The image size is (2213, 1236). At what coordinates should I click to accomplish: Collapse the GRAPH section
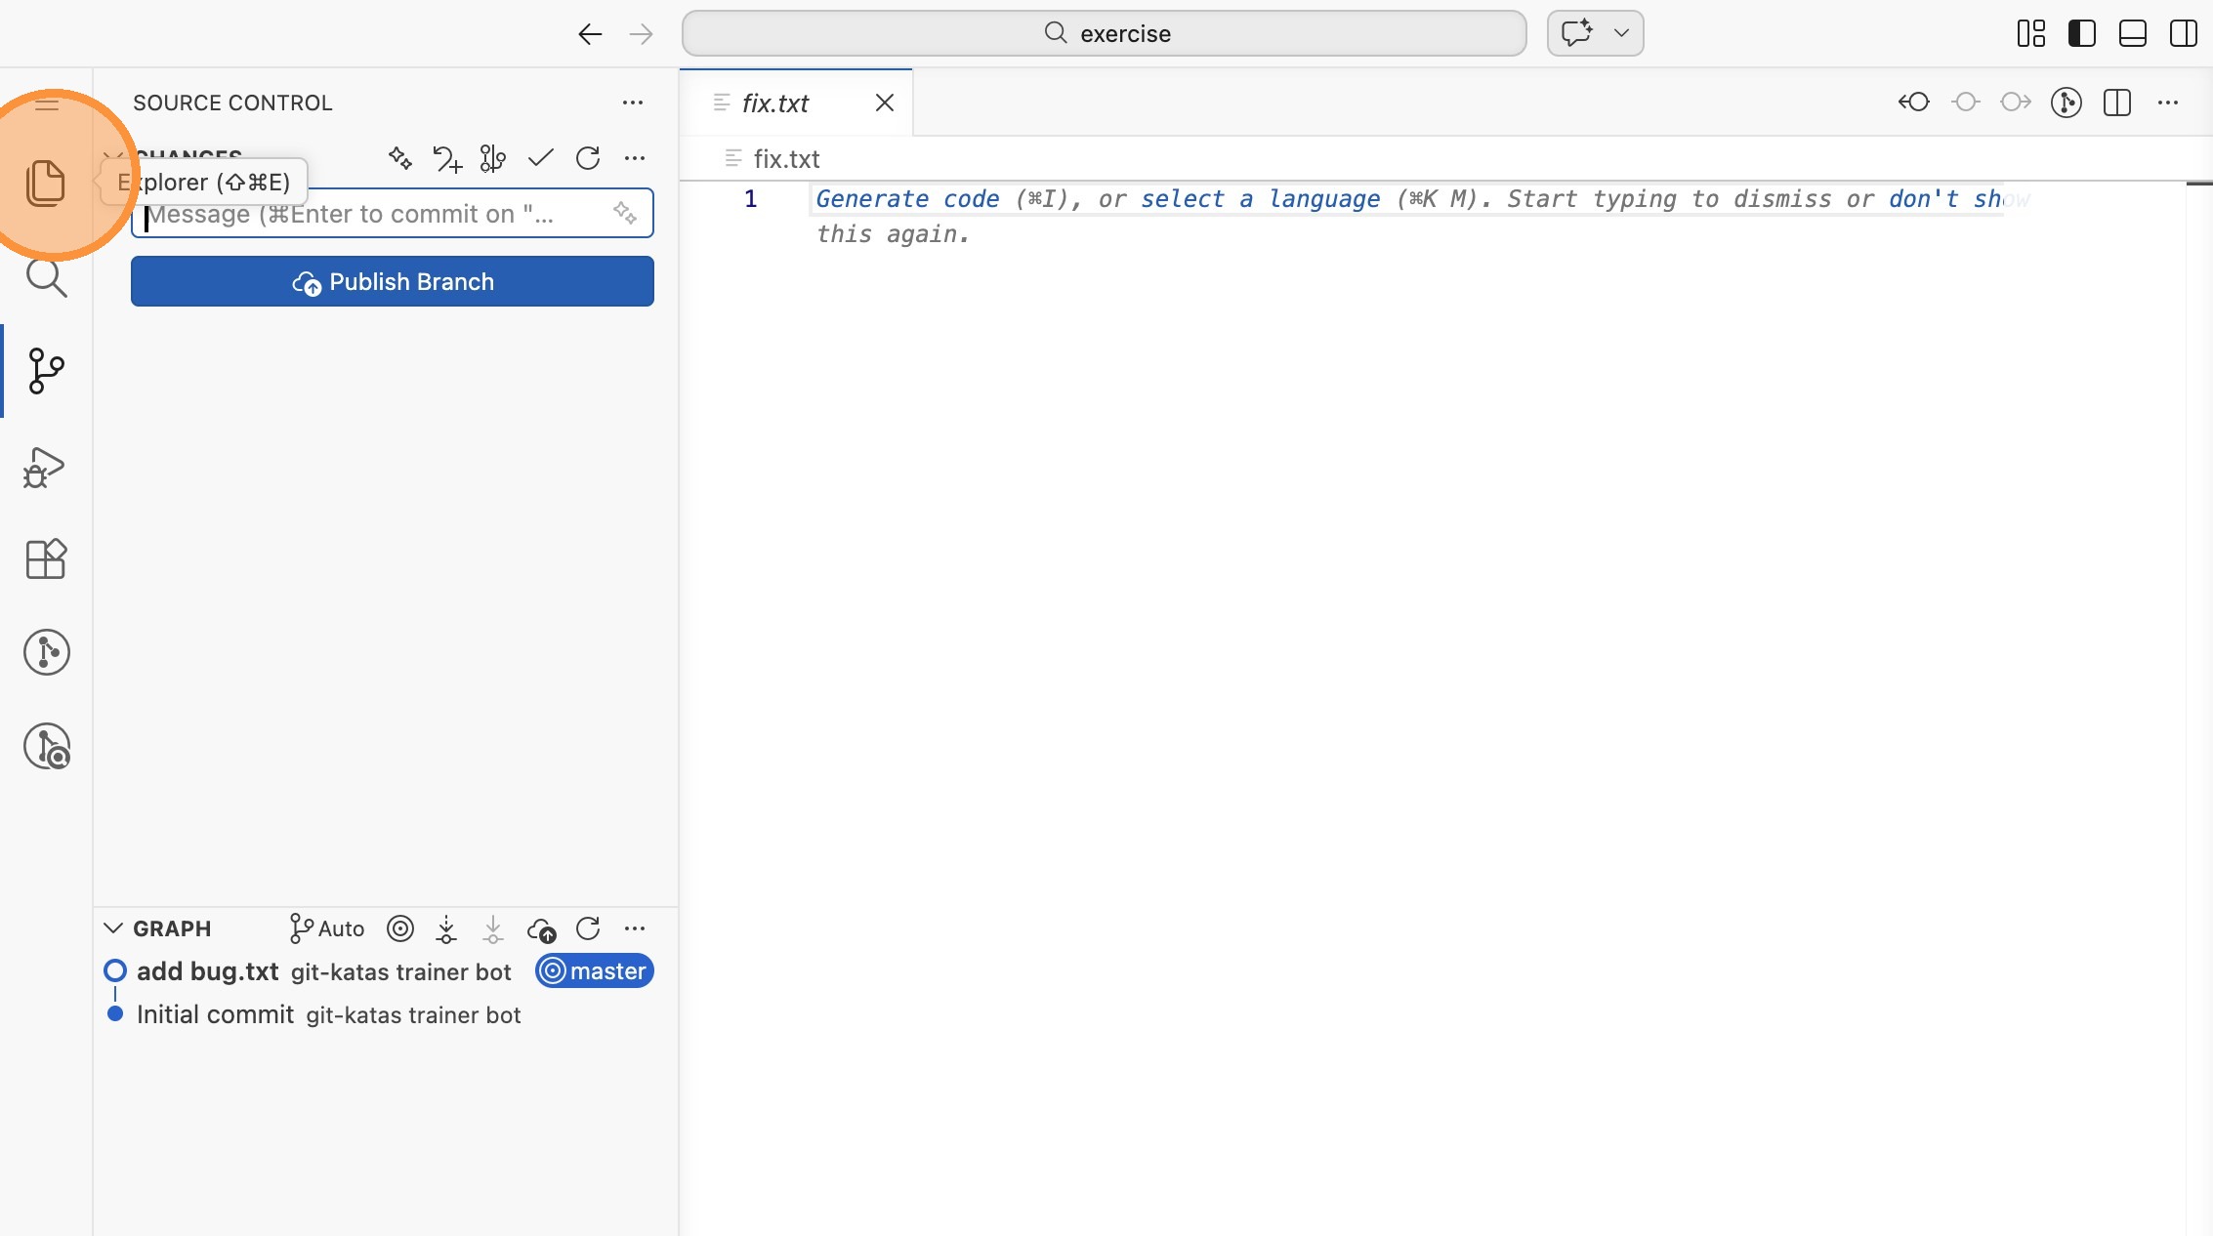(113, 928)
